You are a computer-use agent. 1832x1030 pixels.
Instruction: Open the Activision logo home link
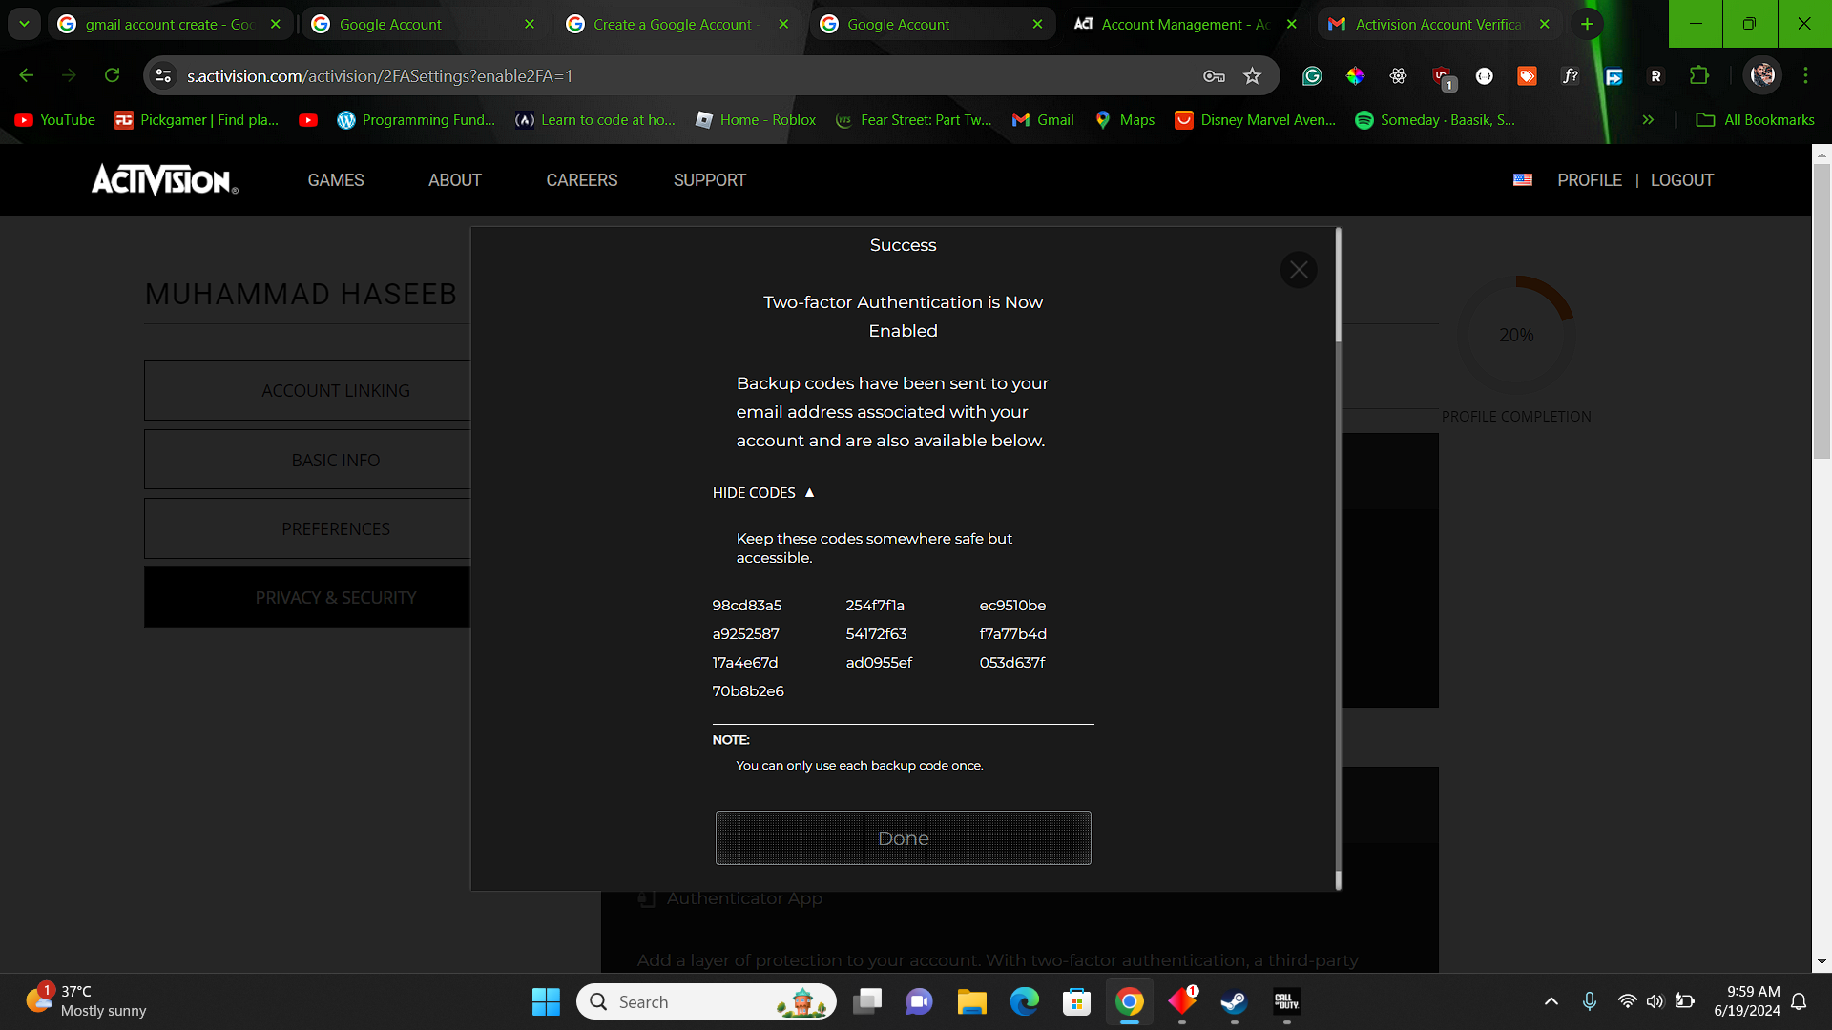click(x=164, y=179)
